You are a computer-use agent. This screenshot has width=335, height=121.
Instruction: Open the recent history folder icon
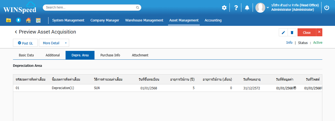click(x=9, y=20)
